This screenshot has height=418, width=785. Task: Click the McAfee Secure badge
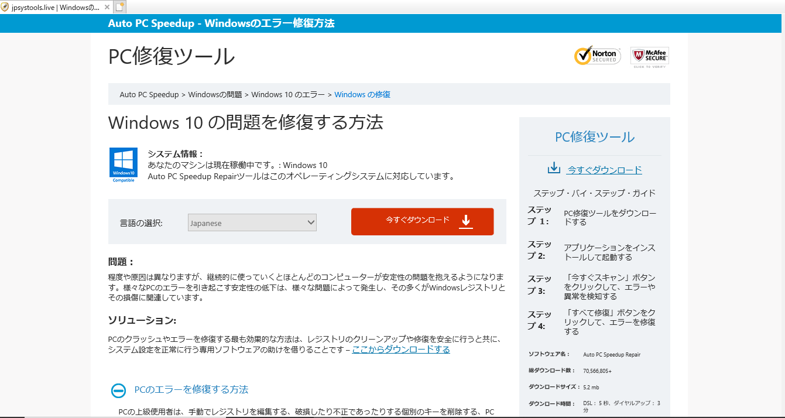coord(650,57)
